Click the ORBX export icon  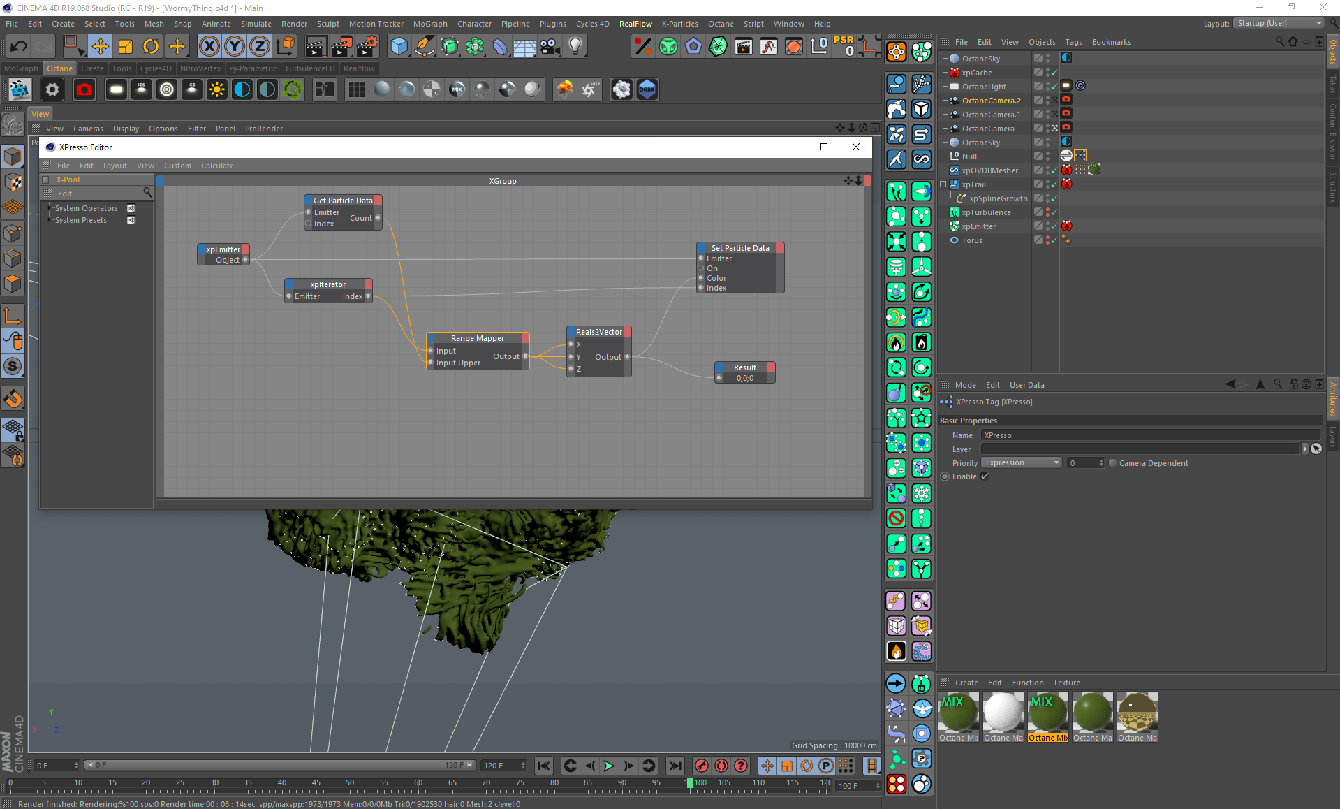coord(647,89)
